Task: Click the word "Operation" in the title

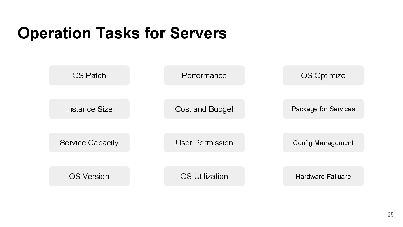Action: coord(54,33)
